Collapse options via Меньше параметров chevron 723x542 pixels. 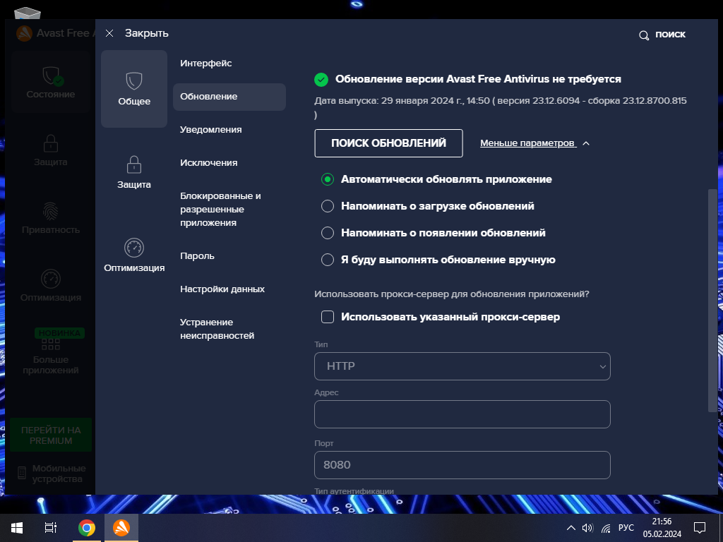pyautogui.click(x=586, y=143)
